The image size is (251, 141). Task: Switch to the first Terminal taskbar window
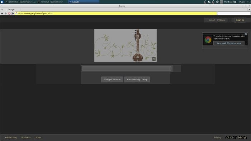21,2
